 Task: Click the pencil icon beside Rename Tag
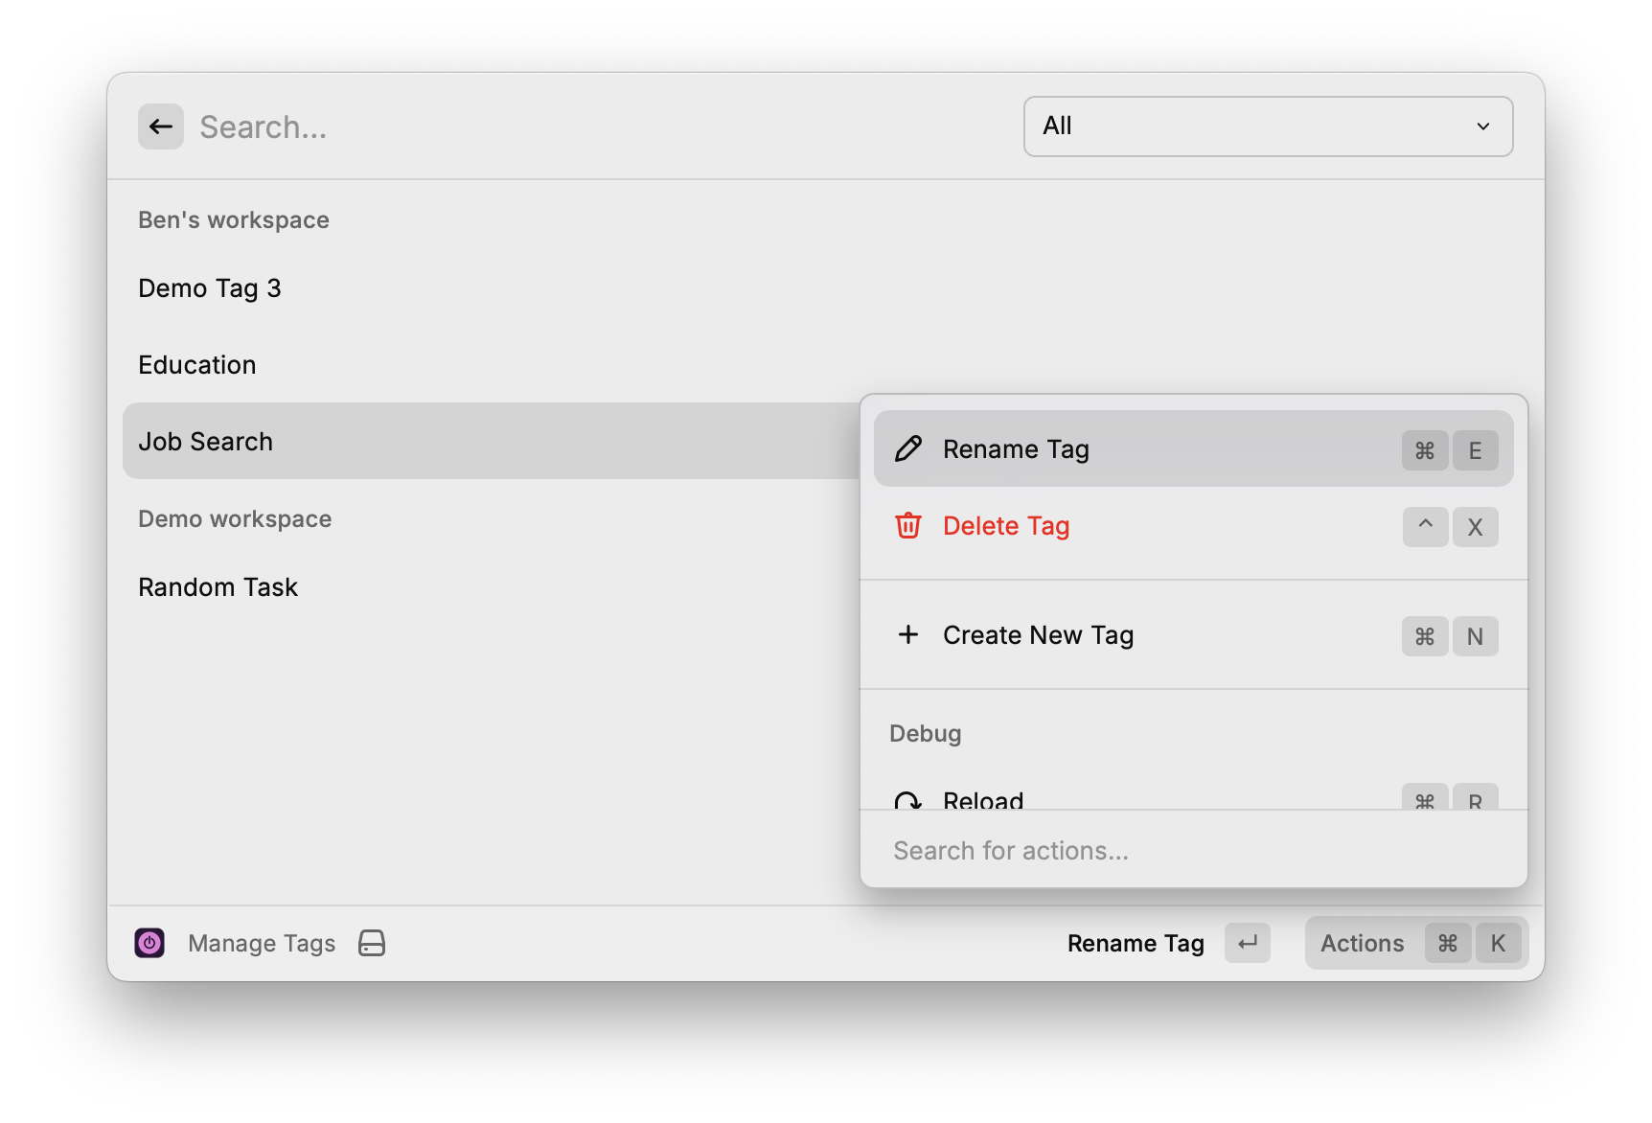pos(907,448)
